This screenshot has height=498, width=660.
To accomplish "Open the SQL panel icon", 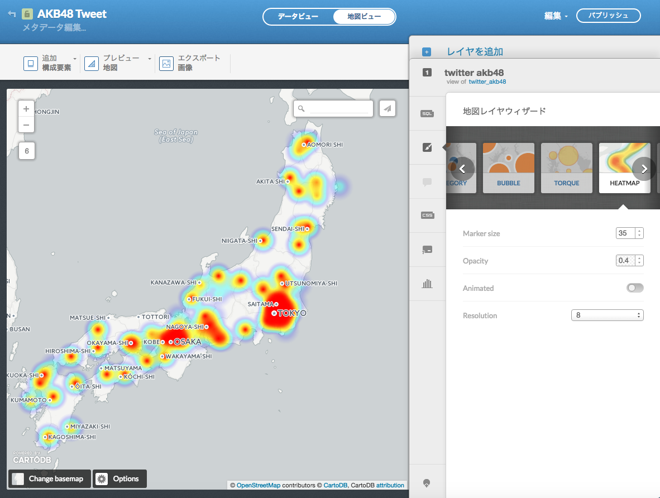I will tap(427, 114).
